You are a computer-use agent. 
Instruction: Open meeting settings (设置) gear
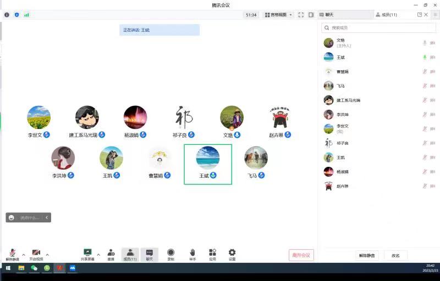(232, 252)
